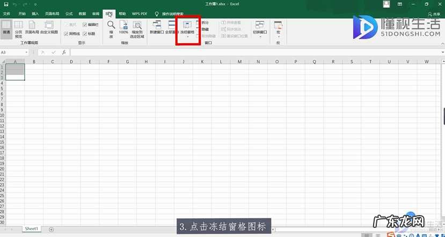This screenshot has width=445, height=237.
Task: Click inside the Name Box showing A3
Action: (12, 52)
